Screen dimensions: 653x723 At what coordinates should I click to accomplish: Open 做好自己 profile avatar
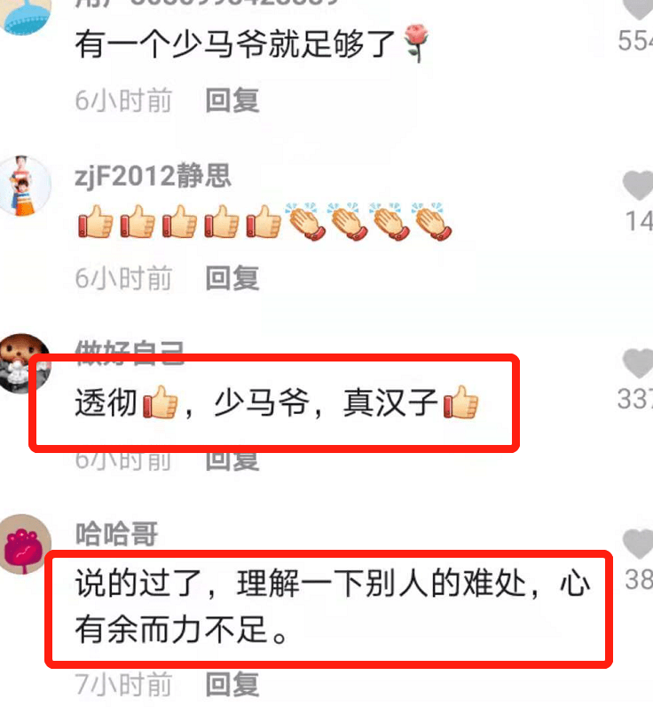pyautogui.click(x=25, y=363)
